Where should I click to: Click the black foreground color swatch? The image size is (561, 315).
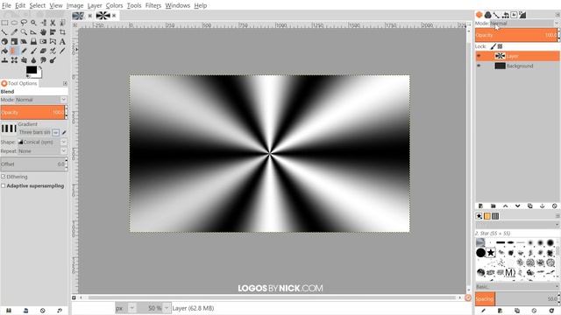(x=32, y=70)
